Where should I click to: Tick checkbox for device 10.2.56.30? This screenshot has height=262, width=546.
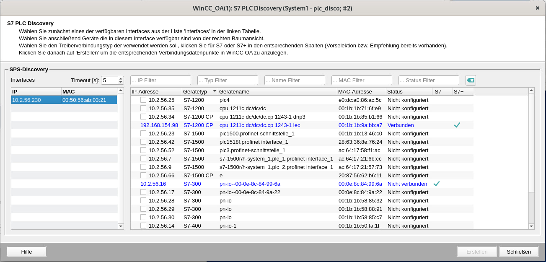click(x=143, y=217)
